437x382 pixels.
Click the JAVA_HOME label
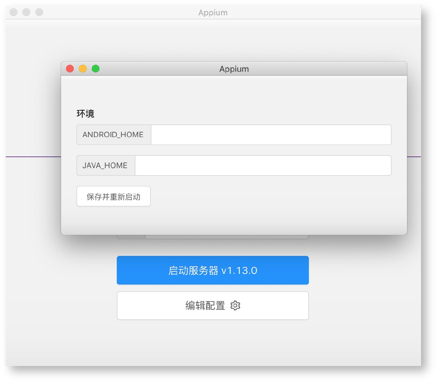point(105,165)
